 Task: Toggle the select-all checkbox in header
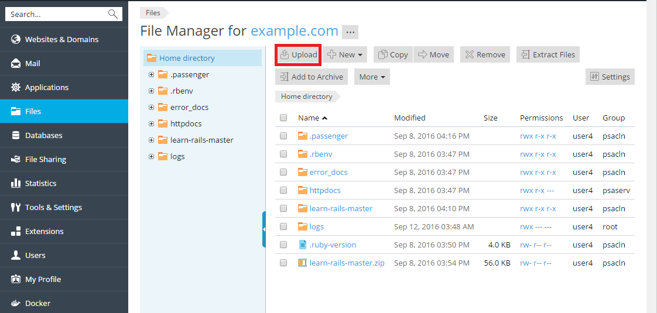point(283,118)
